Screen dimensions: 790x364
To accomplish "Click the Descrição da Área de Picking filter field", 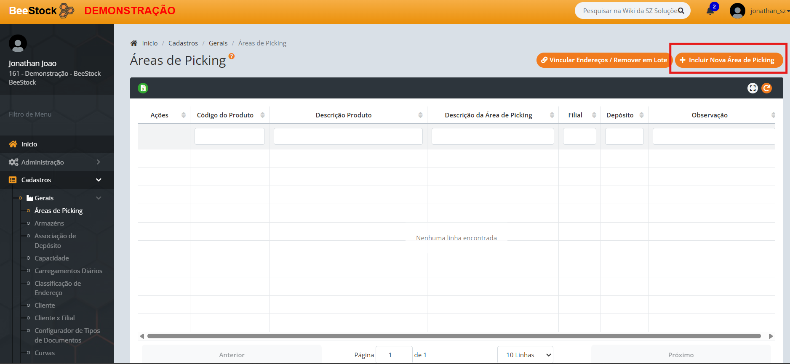I will pyautogui.click(x=493, y=136).
